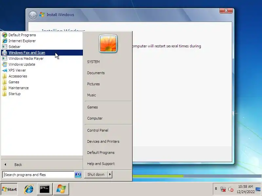Image resolution: width=262 pixels, height=196 pixels.
Task: Open Music from Start menu
Action: point(91,95)
